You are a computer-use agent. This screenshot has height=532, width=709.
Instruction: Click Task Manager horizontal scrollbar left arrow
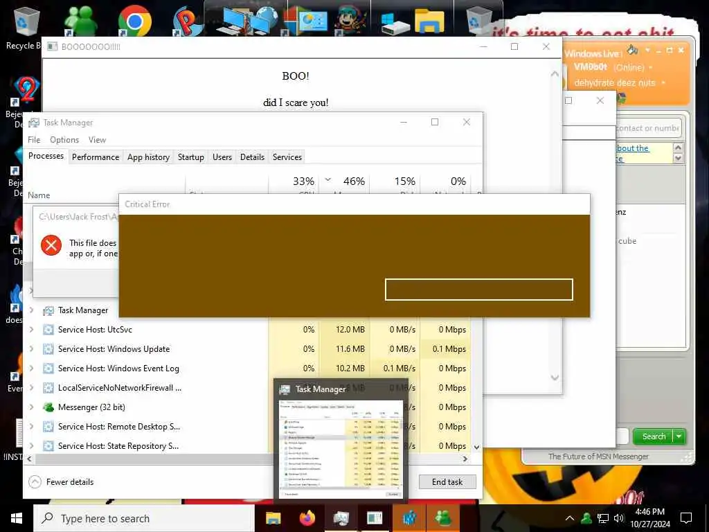coord(29,459)
